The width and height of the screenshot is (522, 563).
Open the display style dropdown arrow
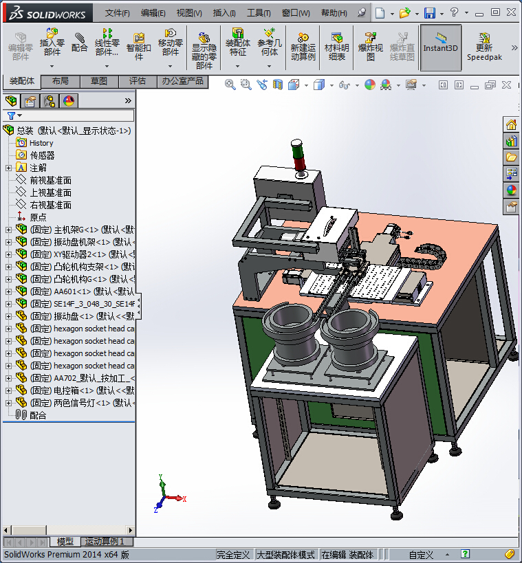(x=331, y=85)
